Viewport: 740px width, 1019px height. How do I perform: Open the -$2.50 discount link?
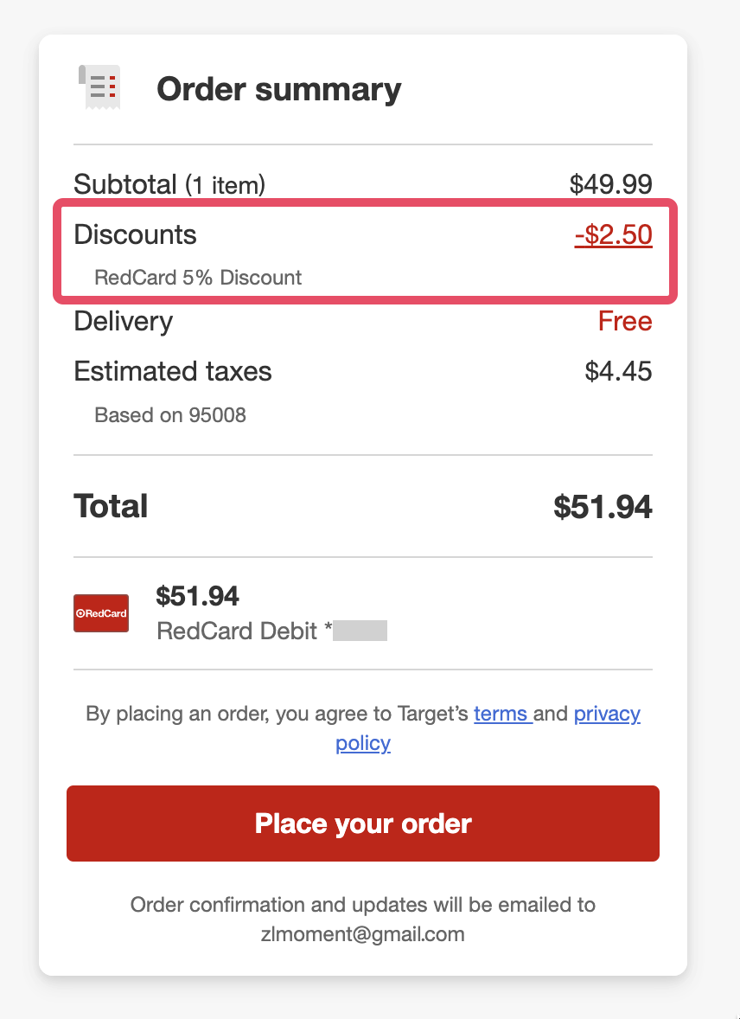[x=613, y=235]
